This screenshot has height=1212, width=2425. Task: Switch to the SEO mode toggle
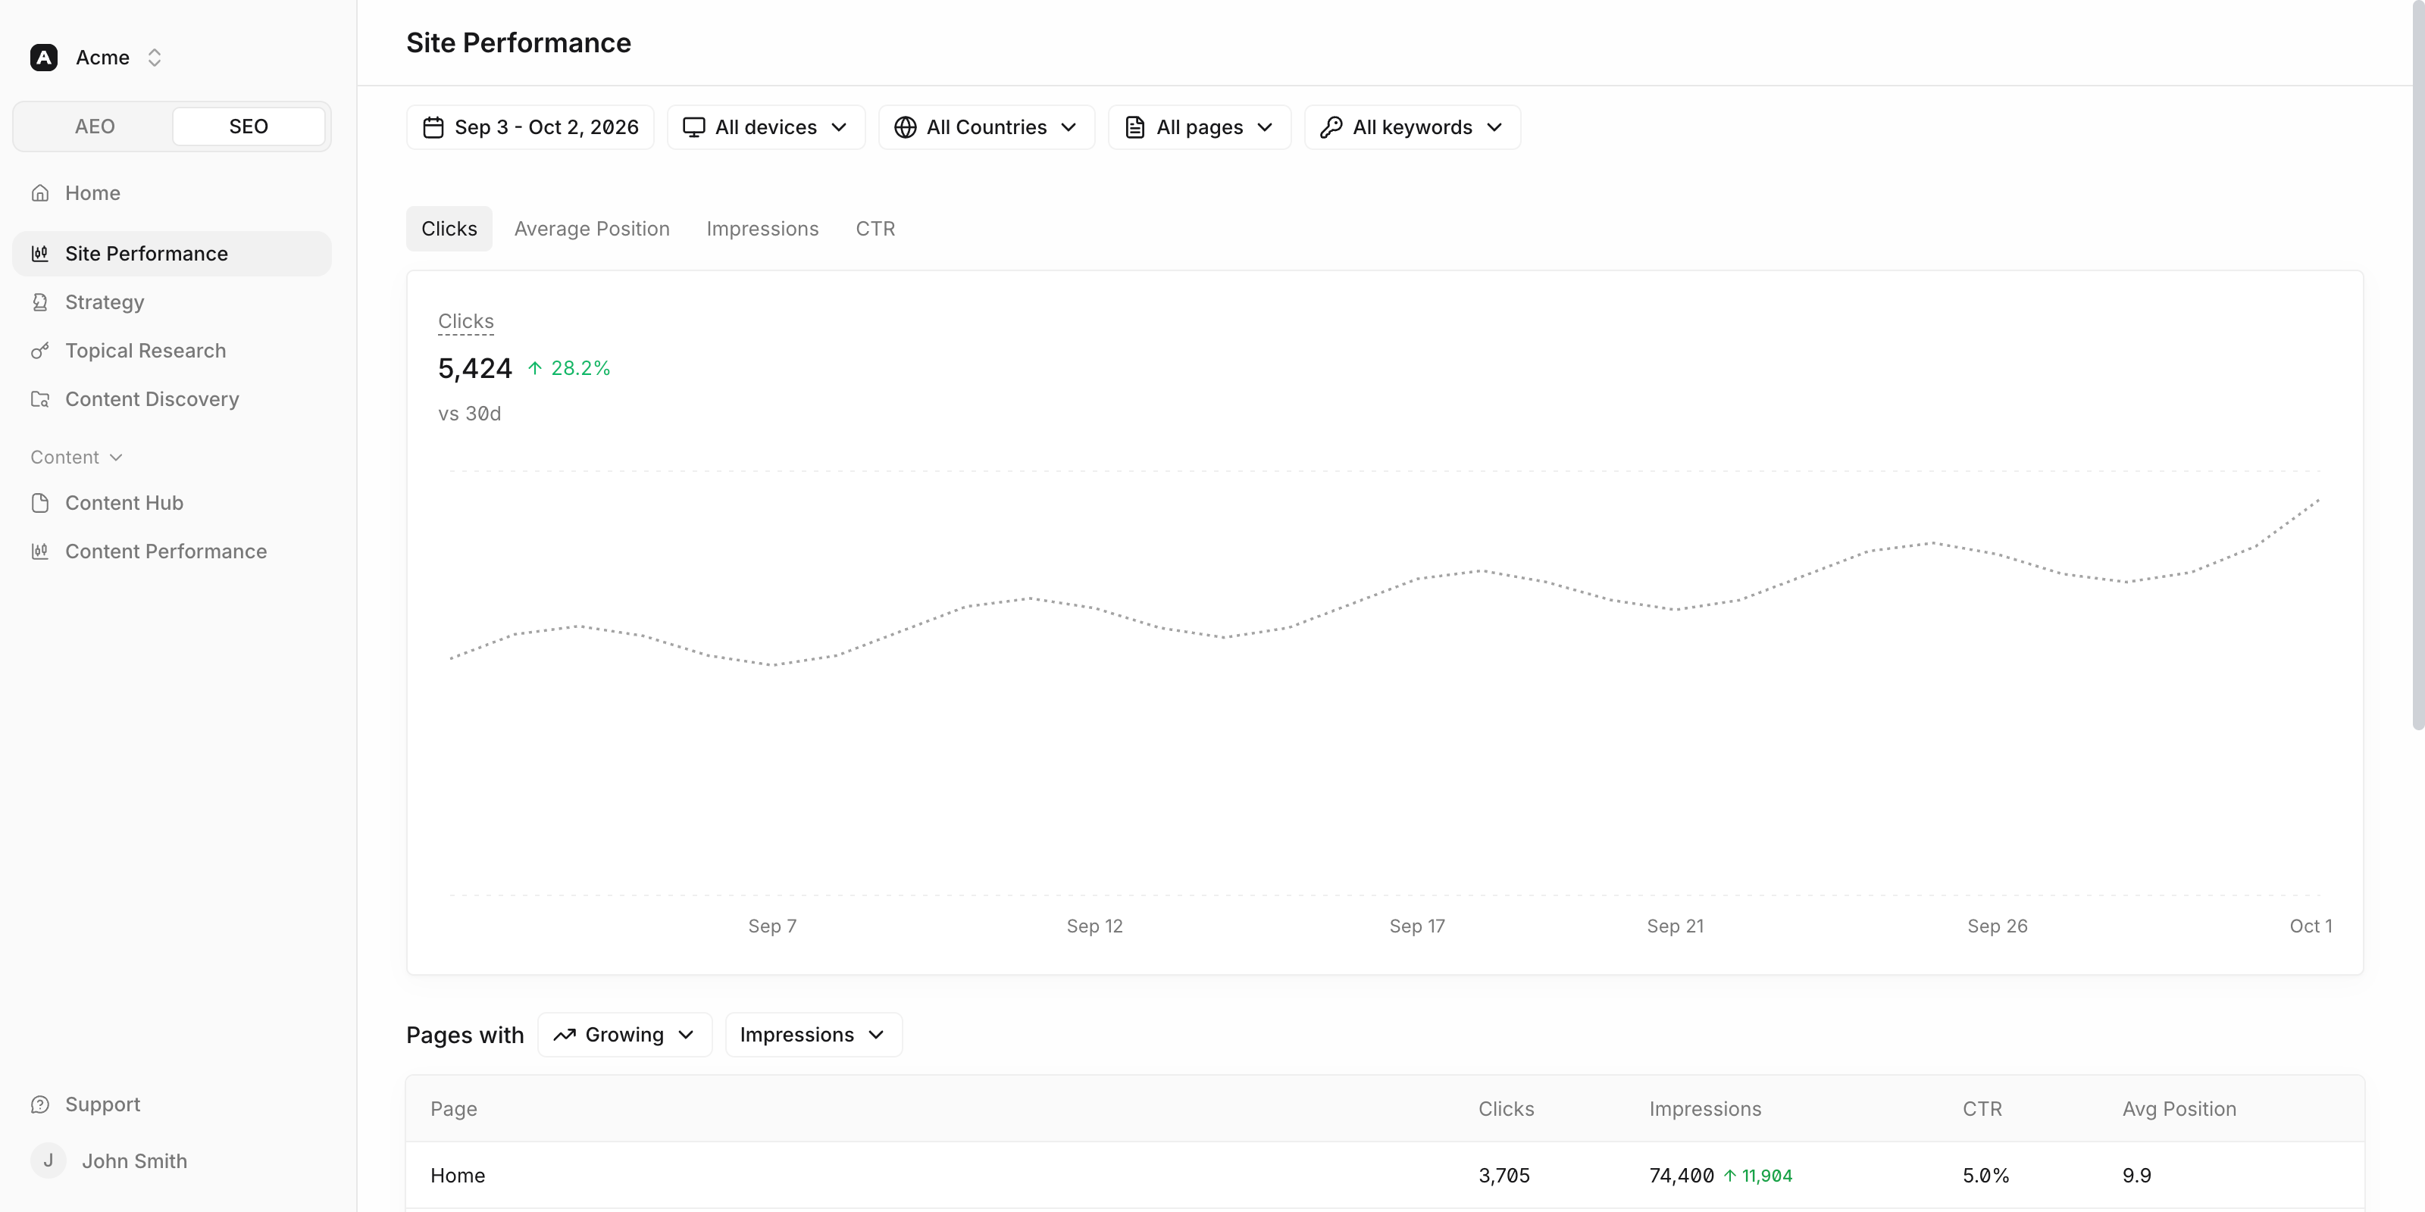coord(249,126)
